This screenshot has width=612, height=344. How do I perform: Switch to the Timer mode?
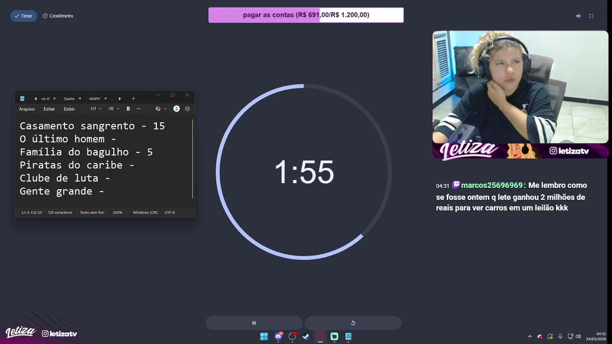pyautogui.click(x=24, y=16)
